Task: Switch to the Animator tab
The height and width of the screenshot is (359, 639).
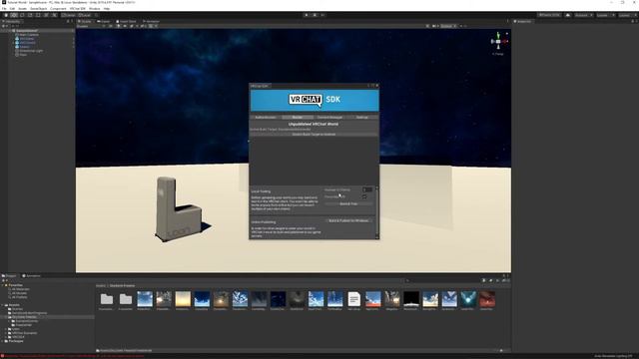Action: 151,22
